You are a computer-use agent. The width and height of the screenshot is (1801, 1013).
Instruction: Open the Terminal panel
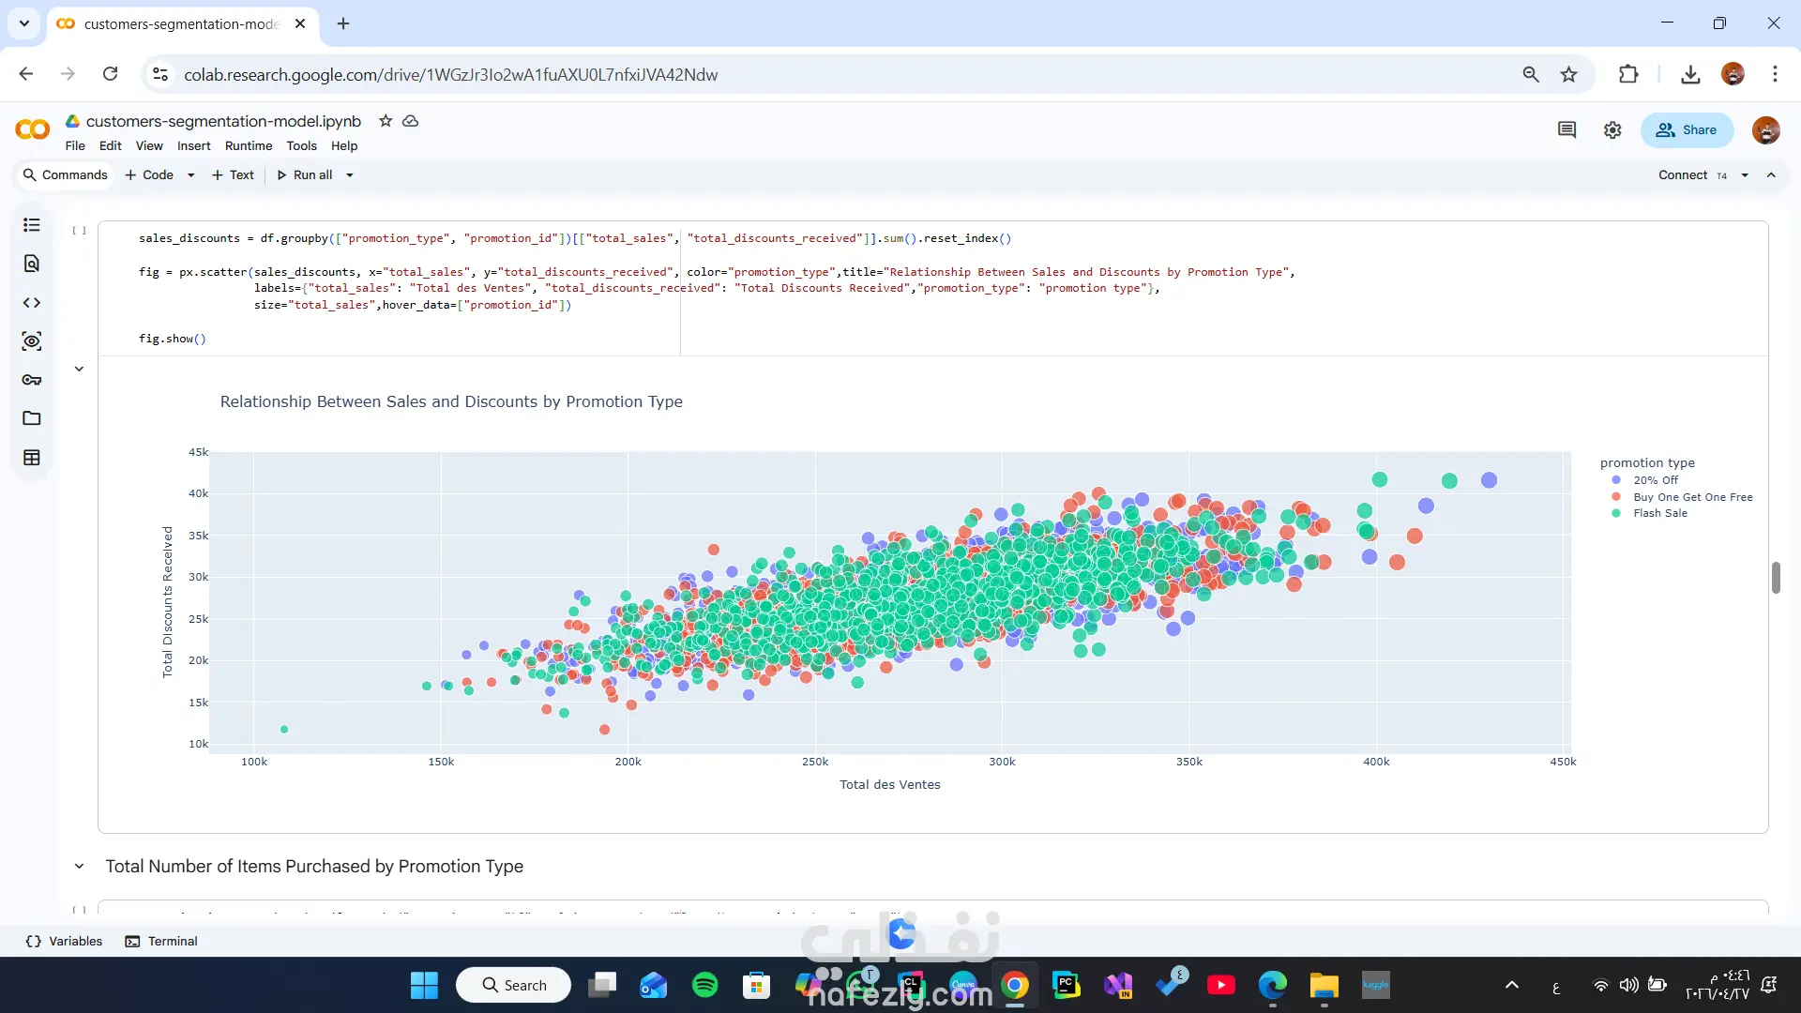point(161,942)
